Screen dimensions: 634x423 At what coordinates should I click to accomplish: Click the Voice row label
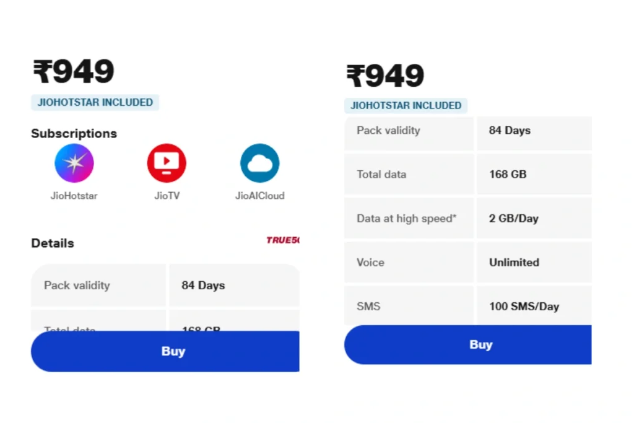(x=370, y=263)
